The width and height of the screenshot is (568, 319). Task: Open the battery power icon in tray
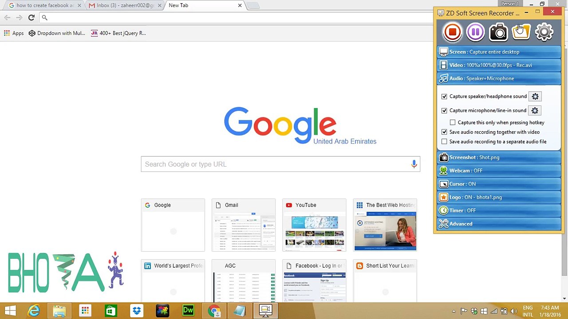point(503,311)
